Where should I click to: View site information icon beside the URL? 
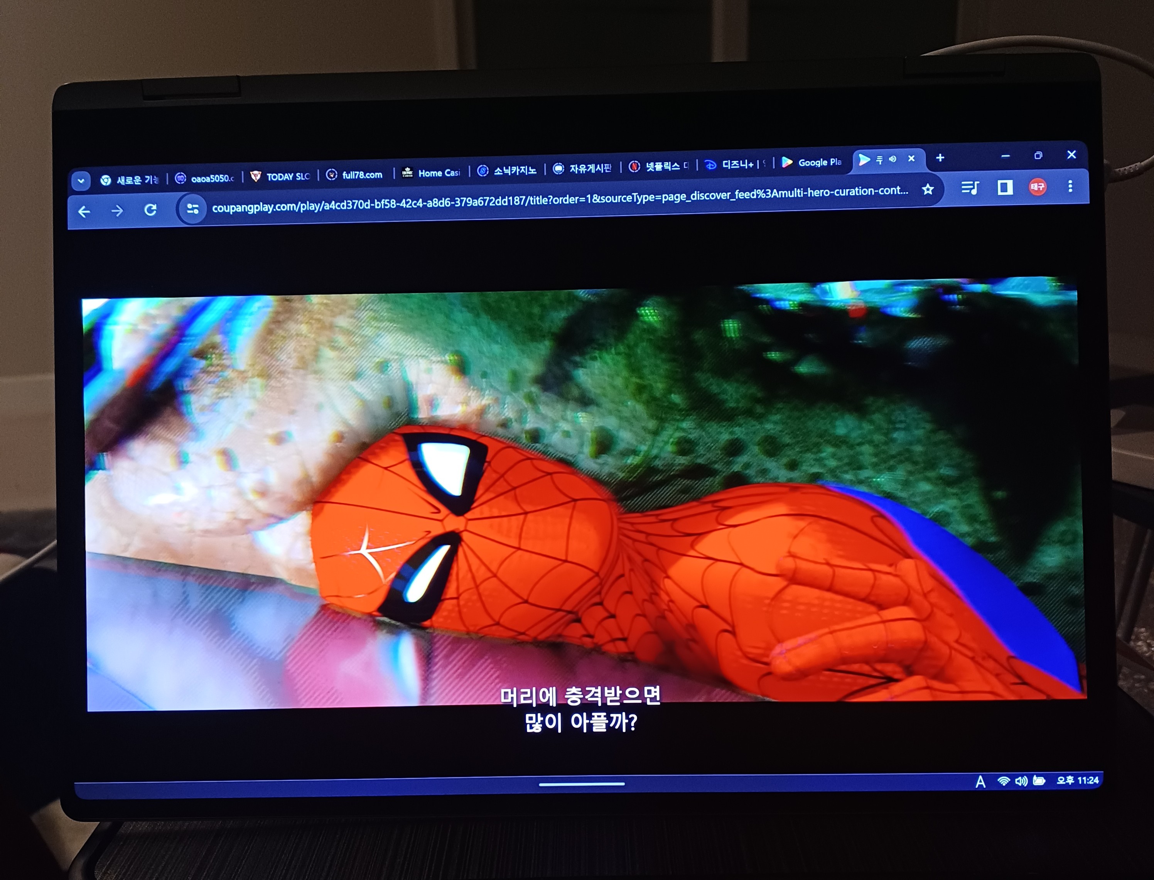[x=193, y=209]
